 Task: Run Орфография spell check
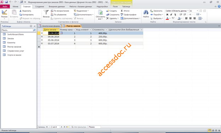[x=129, y=14]
